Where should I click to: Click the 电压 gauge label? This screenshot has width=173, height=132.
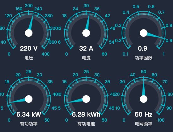[x=29, y=58]
